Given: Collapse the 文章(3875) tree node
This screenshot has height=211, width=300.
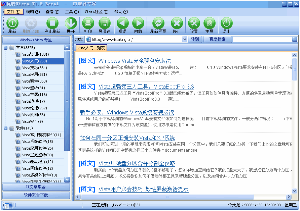Looking at the screenshot, I should (x=5, y=48).
